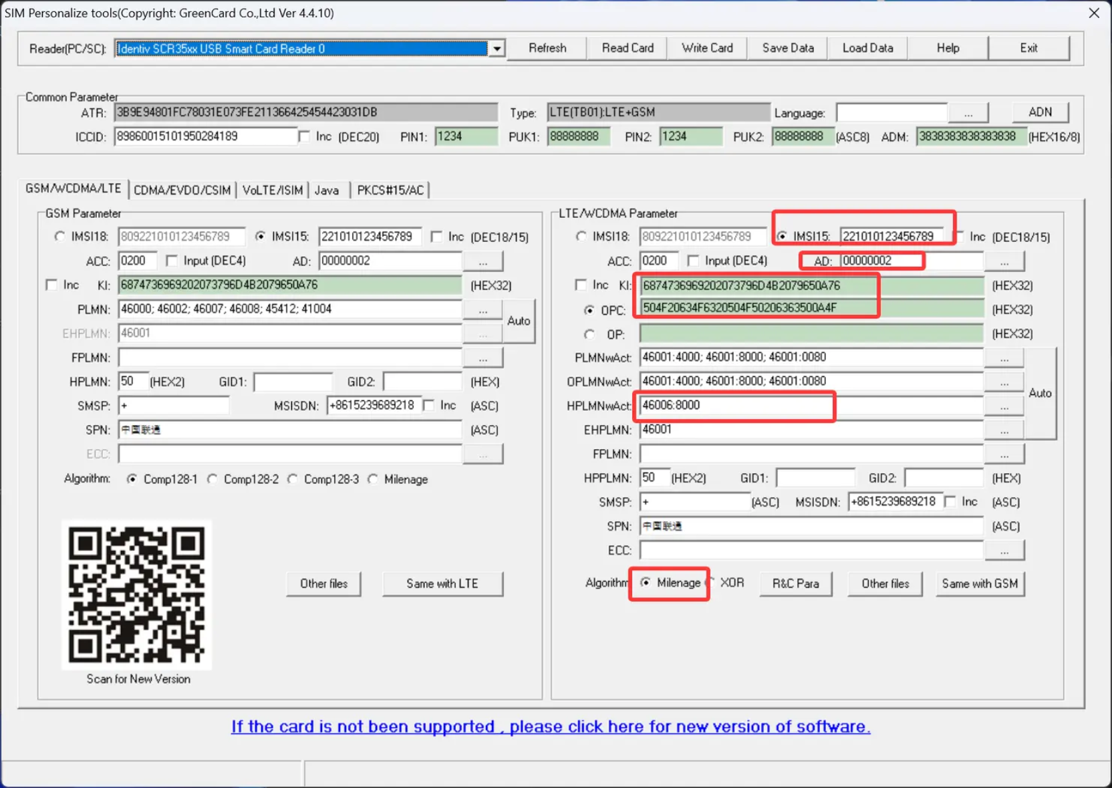Click the ADM key field

tap(970, 136)
